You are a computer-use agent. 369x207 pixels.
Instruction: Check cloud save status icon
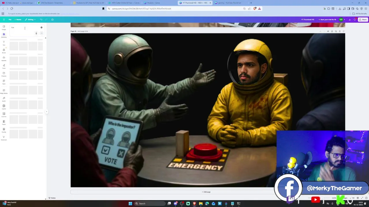(x=52, y=20)
